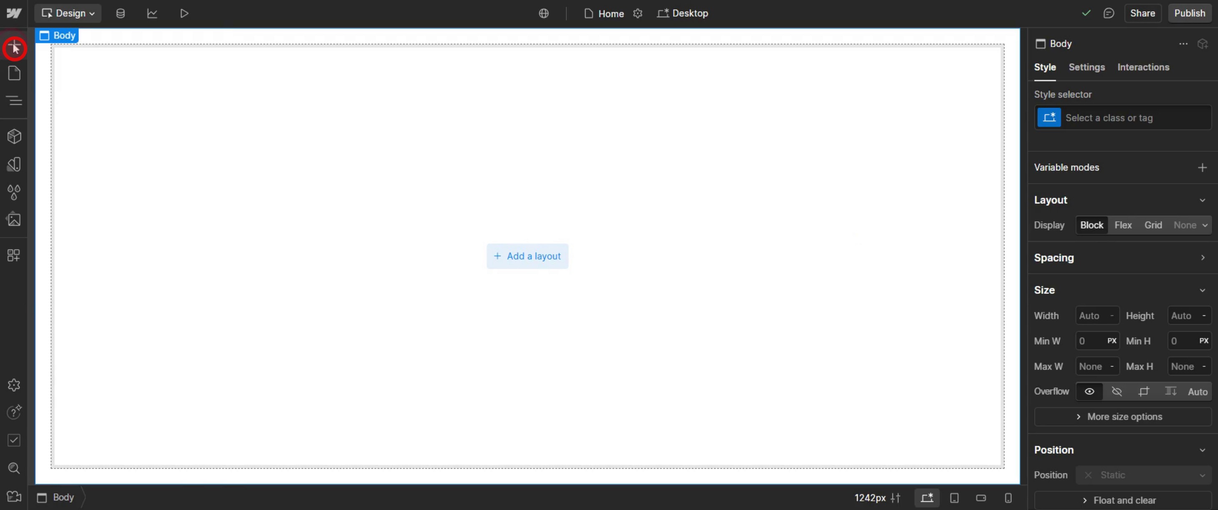This screenshot has width=1218, height=510.
Task: Open the Navigator panel icon
Action: pos(14,100)
